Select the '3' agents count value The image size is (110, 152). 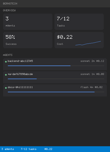tap(7, 19)
